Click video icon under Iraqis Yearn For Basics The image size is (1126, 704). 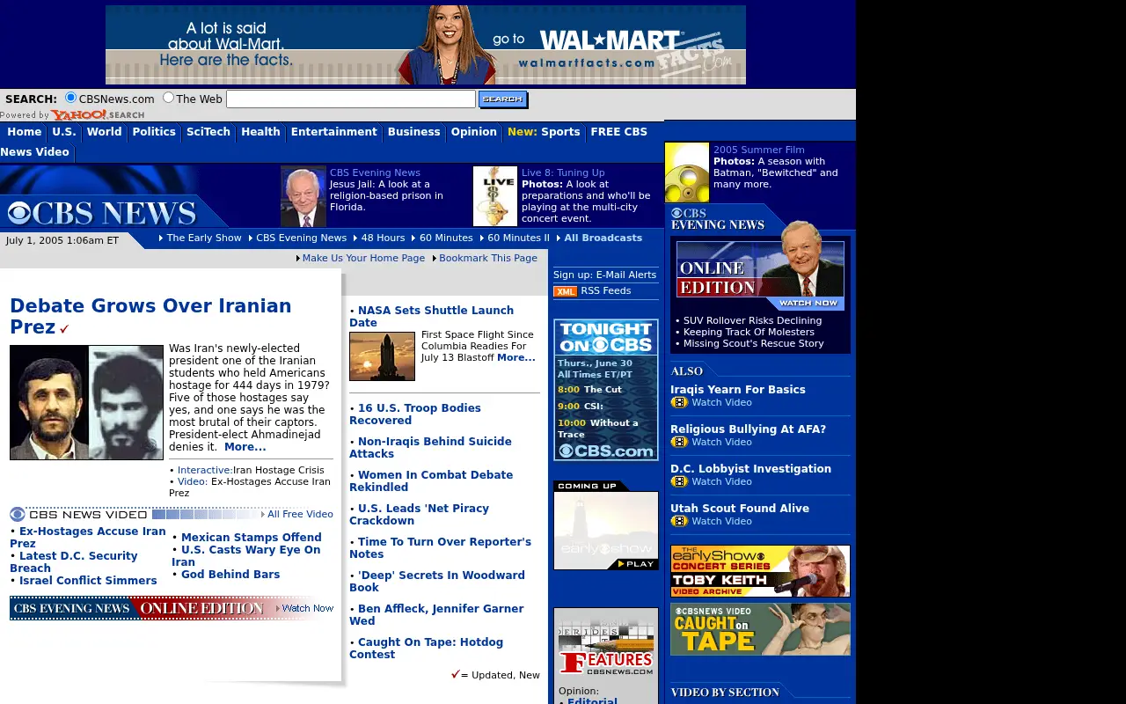tap(679, 402)
